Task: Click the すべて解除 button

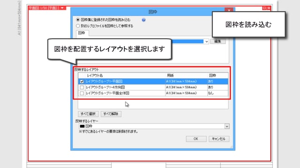Action: 111,114
